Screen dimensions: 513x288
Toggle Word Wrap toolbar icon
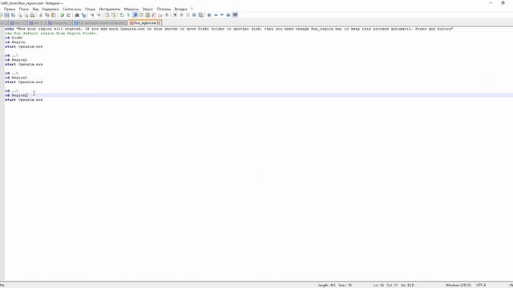point(122,15)
